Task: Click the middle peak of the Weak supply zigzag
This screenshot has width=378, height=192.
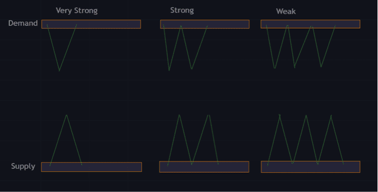Action: point(306,115)
